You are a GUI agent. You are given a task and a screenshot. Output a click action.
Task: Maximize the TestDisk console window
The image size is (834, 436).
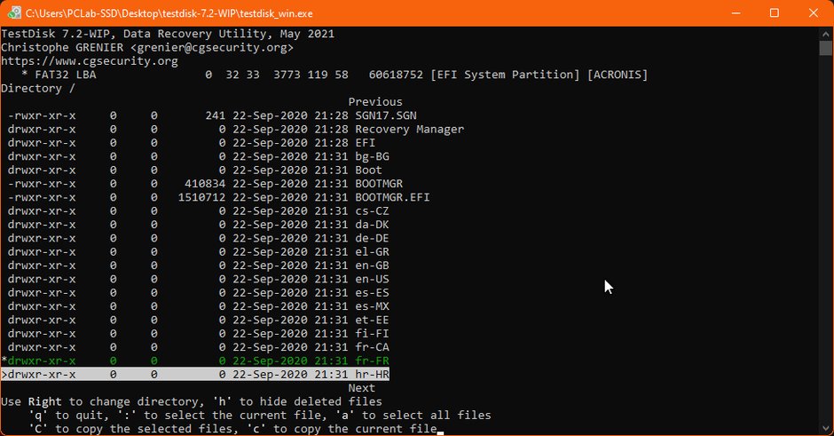(x=775, y=12)
